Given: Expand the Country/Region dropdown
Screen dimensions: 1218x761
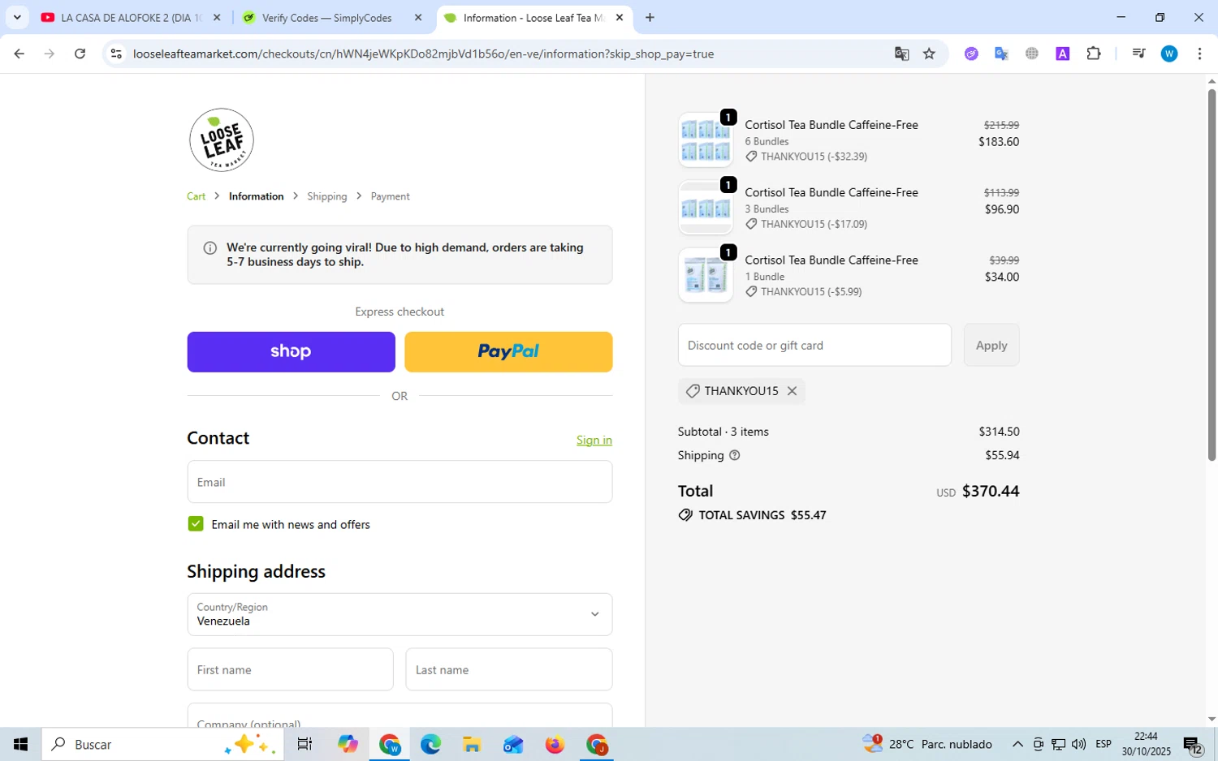Looking at the screenshot, I should pyautogui.click(x=400, y=614).
